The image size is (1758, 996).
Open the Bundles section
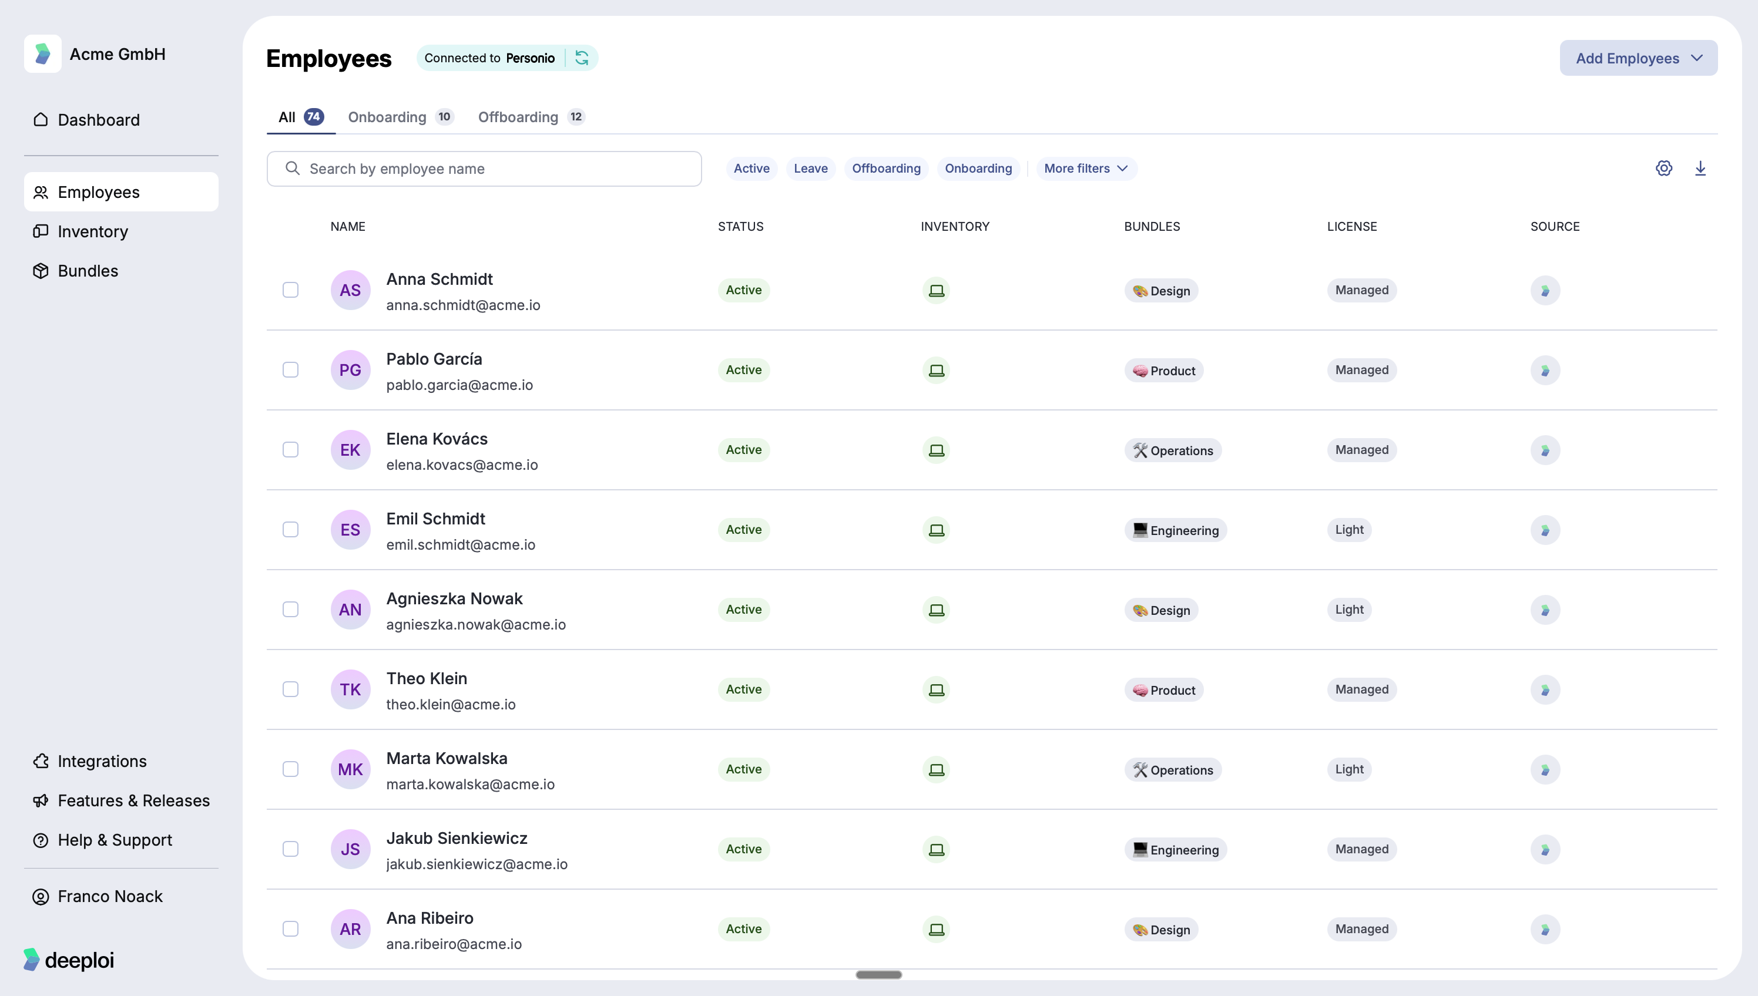tap(88, 270)
